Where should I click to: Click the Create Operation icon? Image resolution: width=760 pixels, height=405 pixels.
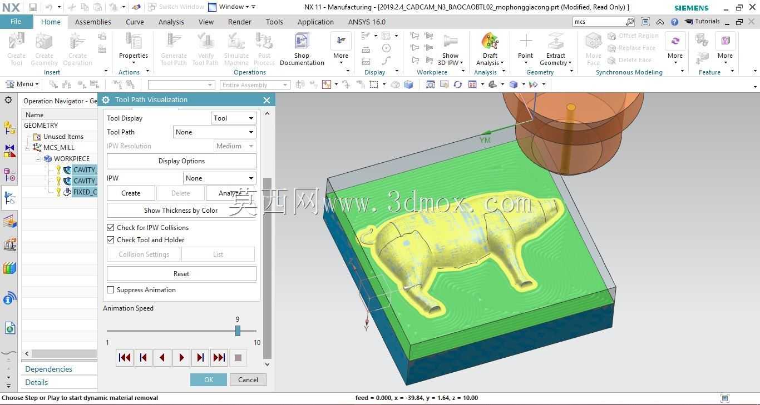coord(77,49)
